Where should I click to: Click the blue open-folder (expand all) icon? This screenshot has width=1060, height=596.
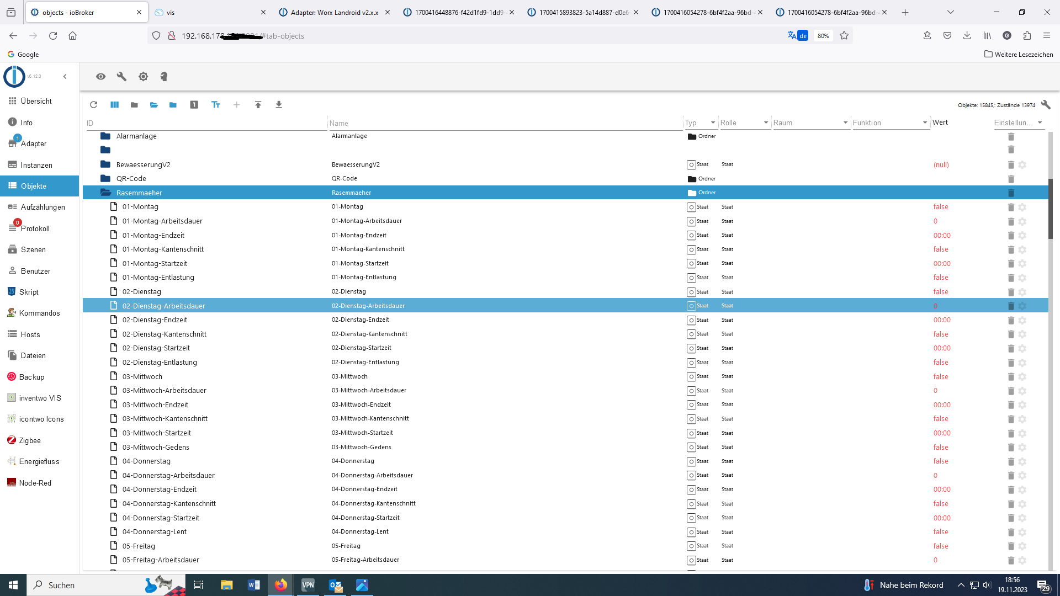point(154,105)
